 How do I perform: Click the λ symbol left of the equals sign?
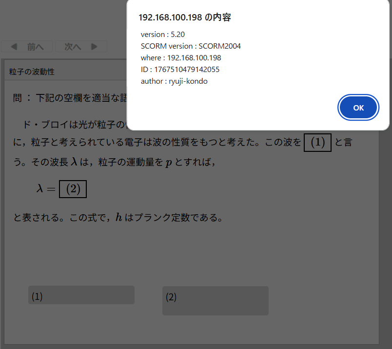pos(40,189)
